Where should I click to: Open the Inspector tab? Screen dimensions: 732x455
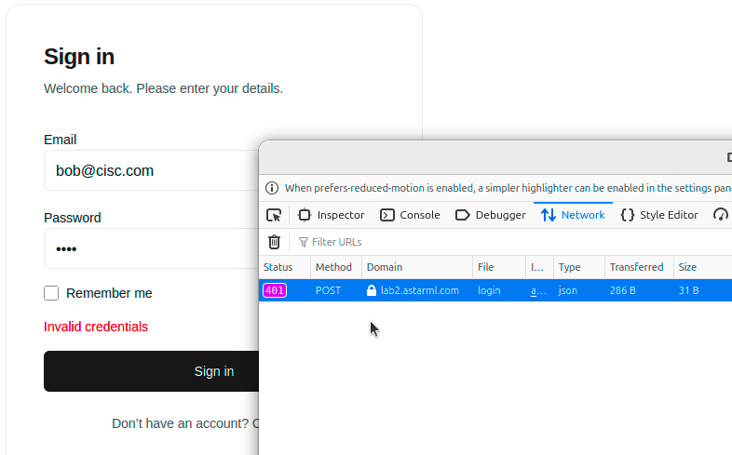point(331,215)
